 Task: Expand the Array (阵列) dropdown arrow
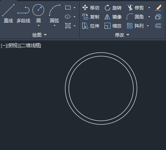(148, 26)
